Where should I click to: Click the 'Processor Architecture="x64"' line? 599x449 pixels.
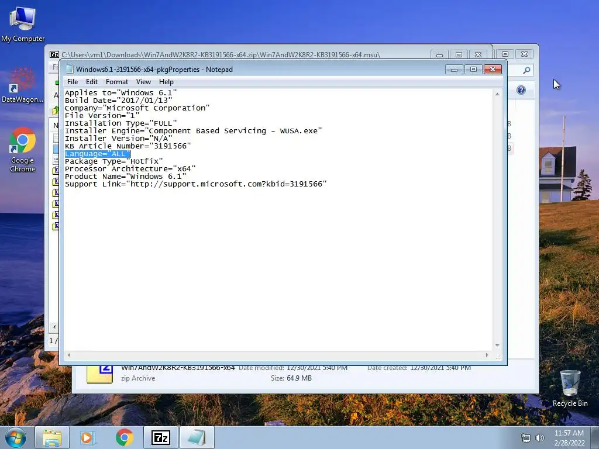(x=130, y=169)
